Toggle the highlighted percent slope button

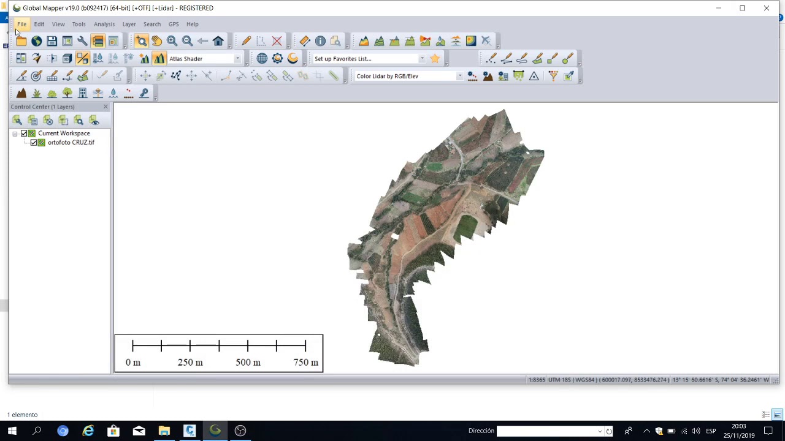pos(83,59)
